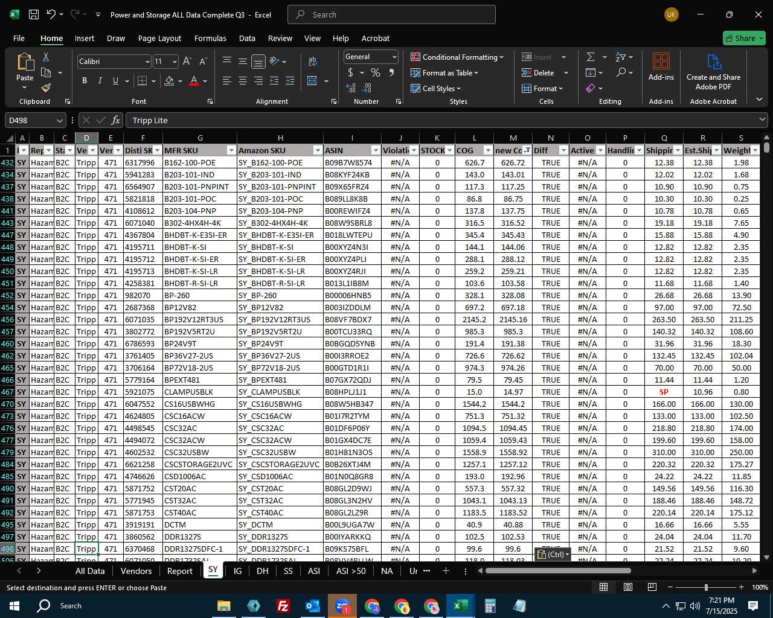Open the Cell Styles dropdown
Image resolution: width=773 pixels, height=618 pixels.
[x=435, y=88]
